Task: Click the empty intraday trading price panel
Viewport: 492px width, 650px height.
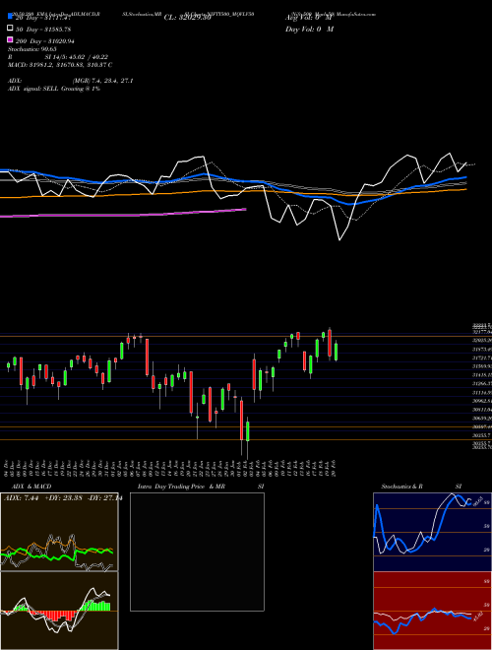Action: click(197, 552)
